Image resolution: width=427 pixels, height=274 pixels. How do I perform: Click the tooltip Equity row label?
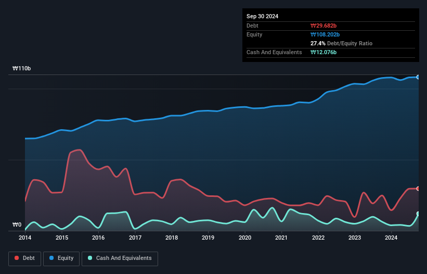click(254, 34)
